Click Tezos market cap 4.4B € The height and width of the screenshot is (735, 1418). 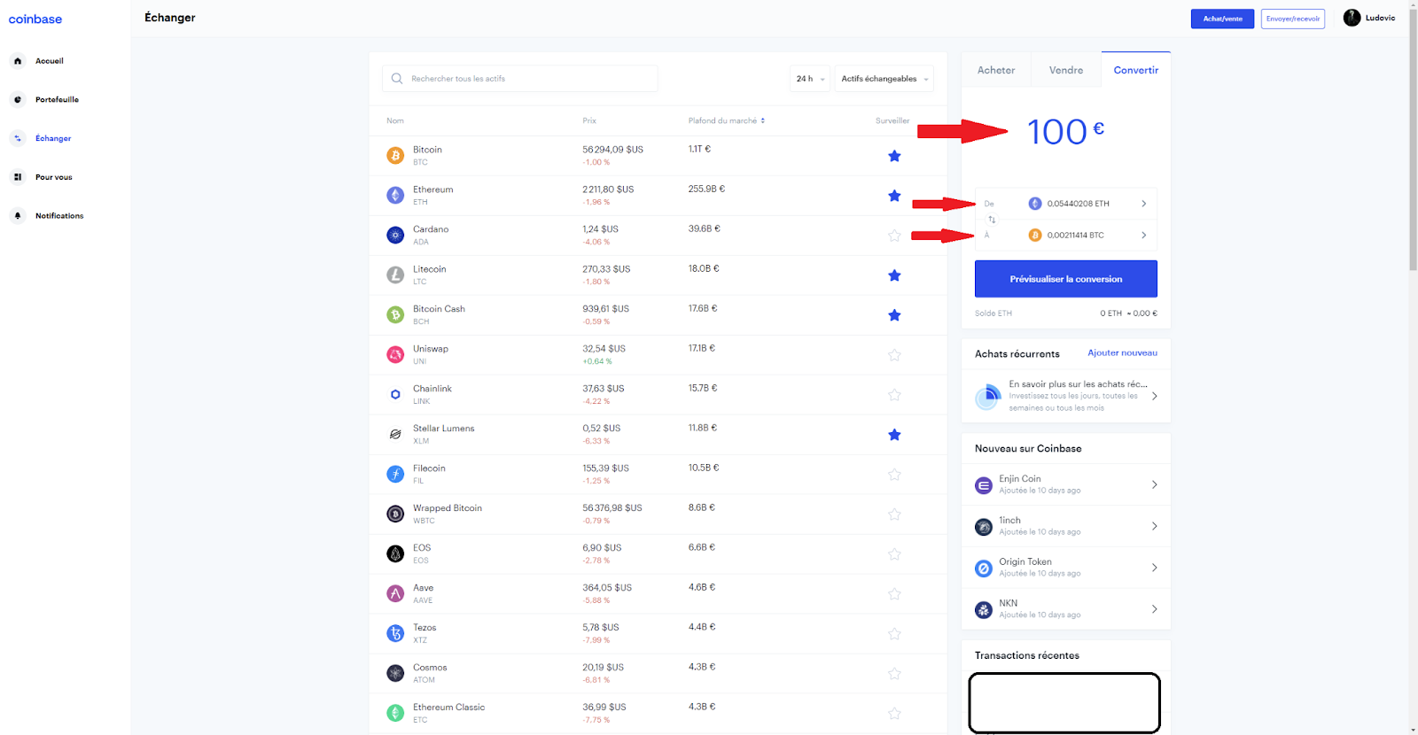coord(702,627)
